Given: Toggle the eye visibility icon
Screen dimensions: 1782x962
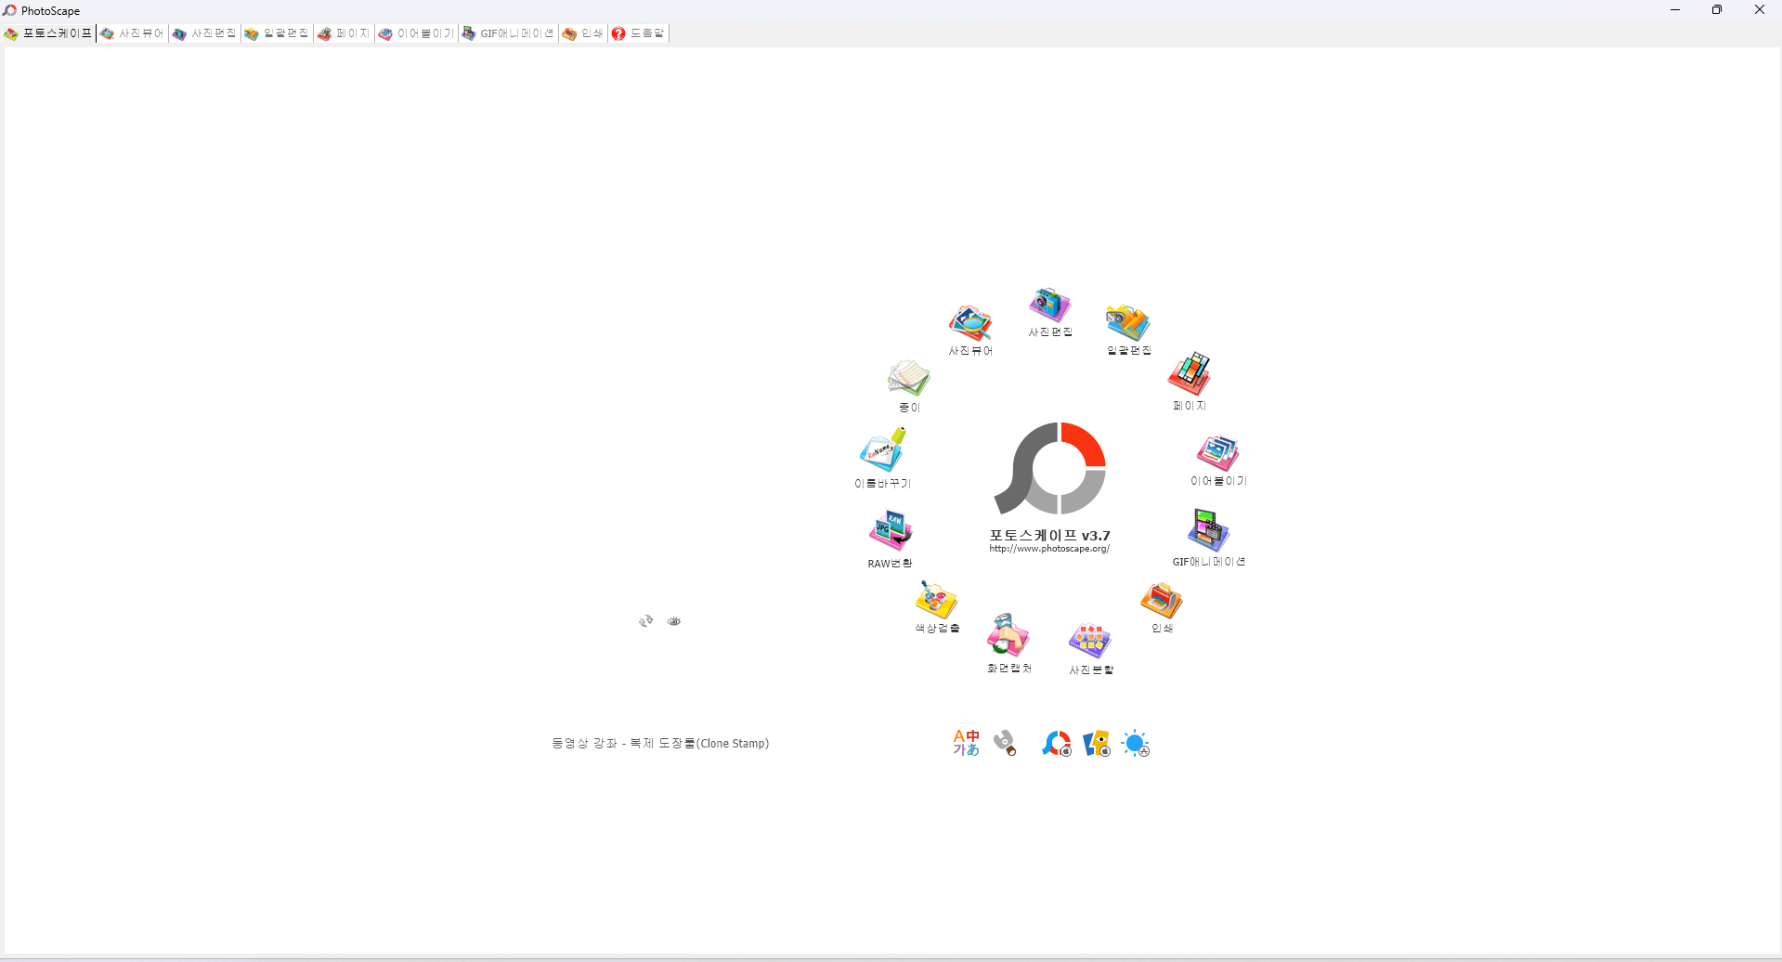Looking at the screenshot, I should coord(674,621).
